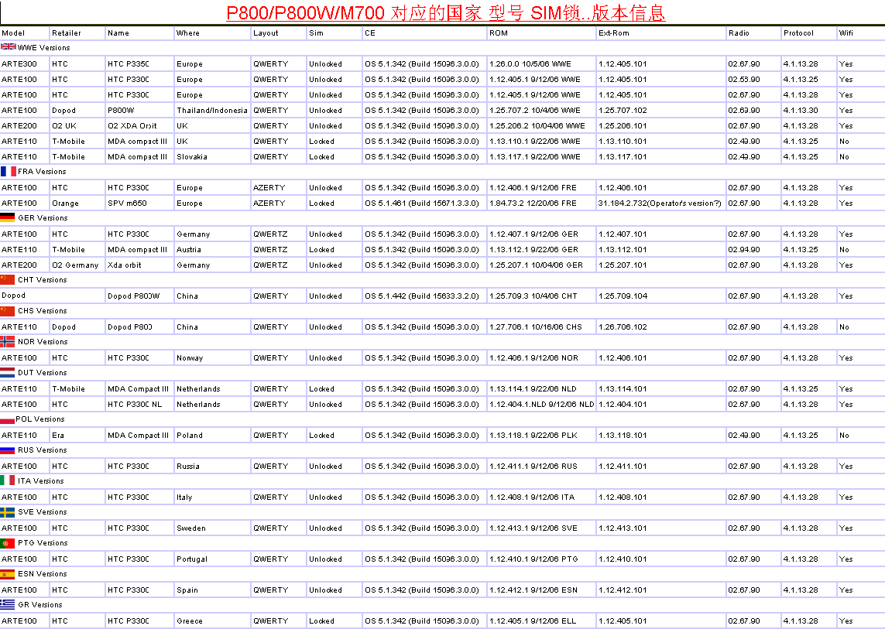Click the Russian flag beside RUS Versions

(8, 450)
